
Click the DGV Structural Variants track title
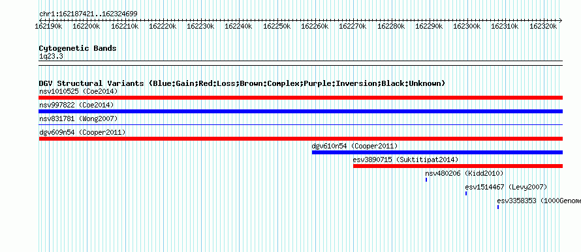[x=242, y=83]
